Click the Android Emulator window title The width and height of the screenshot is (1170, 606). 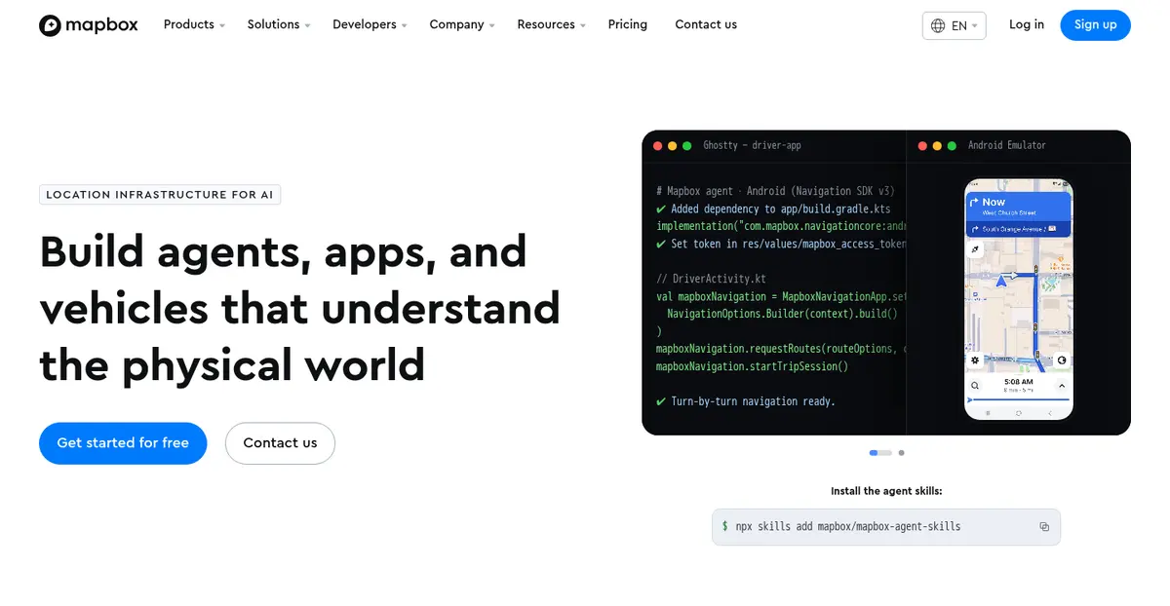1007,146
